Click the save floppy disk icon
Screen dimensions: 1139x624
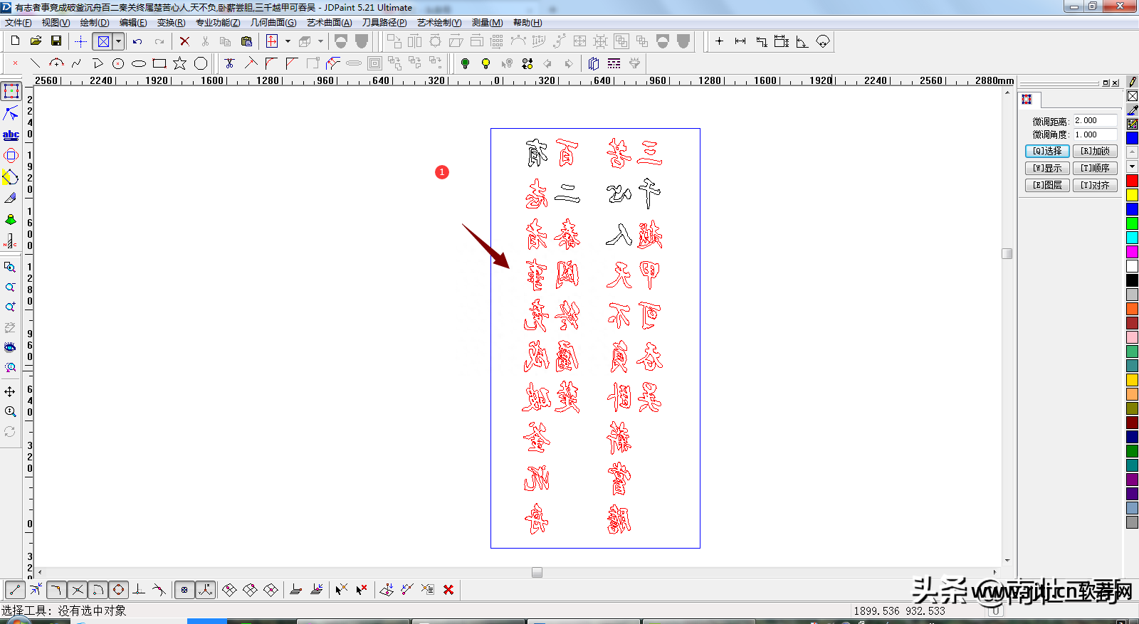coord(56,41)
